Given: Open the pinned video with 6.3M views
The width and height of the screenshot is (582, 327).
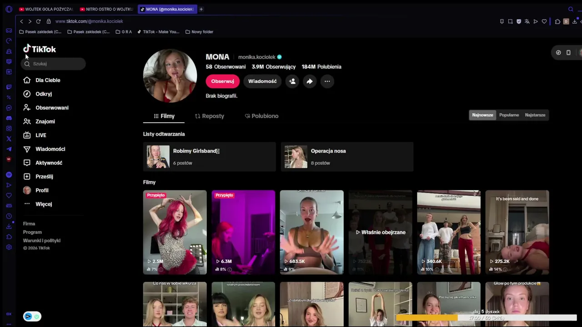Looking at the screenshot, I should (243, 232).
